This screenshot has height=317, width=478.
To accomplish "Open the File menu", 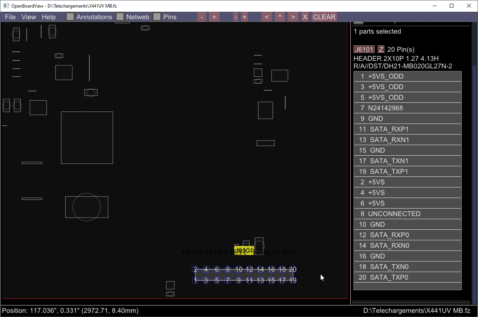I will tap(10, 17).
